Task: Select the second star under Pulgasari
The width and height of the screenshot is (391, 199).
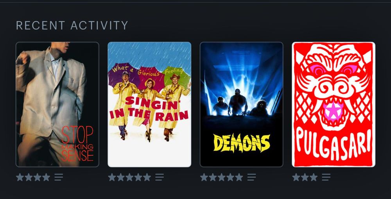Action: 305,177
